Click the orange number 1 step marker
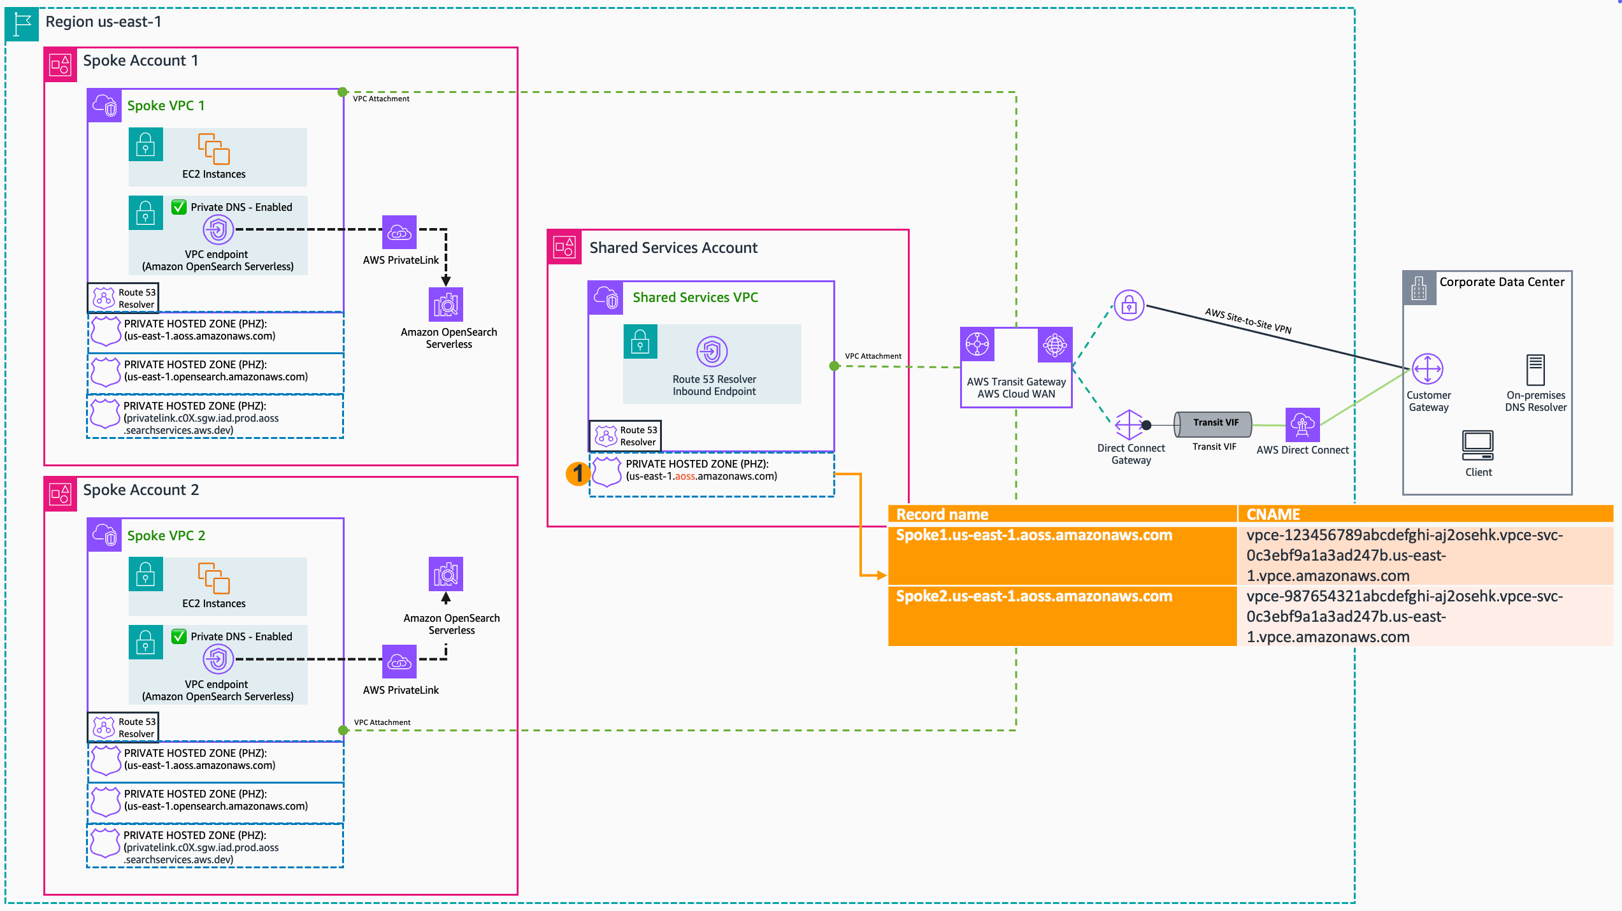The width and height of the screenshot is (1622, 911). tap(578, 473)
